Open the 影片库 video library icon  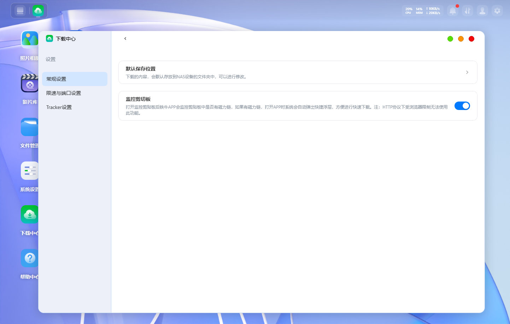[30, 83]
